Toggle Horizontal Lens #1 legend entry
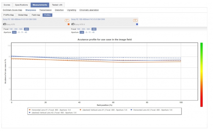The height and width of the screenshot is (131, 213). 50,110
